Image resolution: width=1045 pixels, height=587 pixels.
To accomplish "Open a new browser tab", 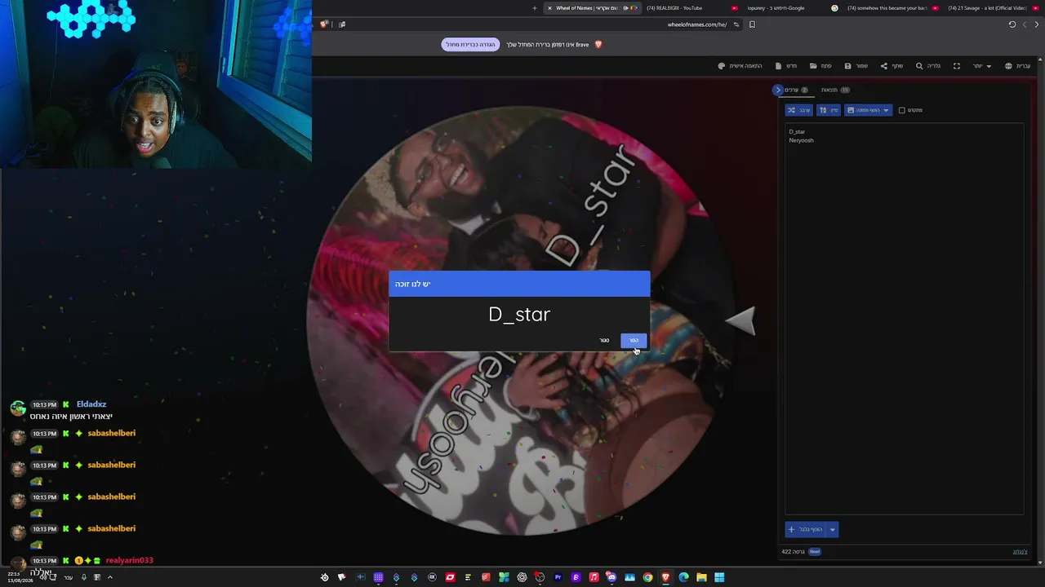I will coord(535,8).
